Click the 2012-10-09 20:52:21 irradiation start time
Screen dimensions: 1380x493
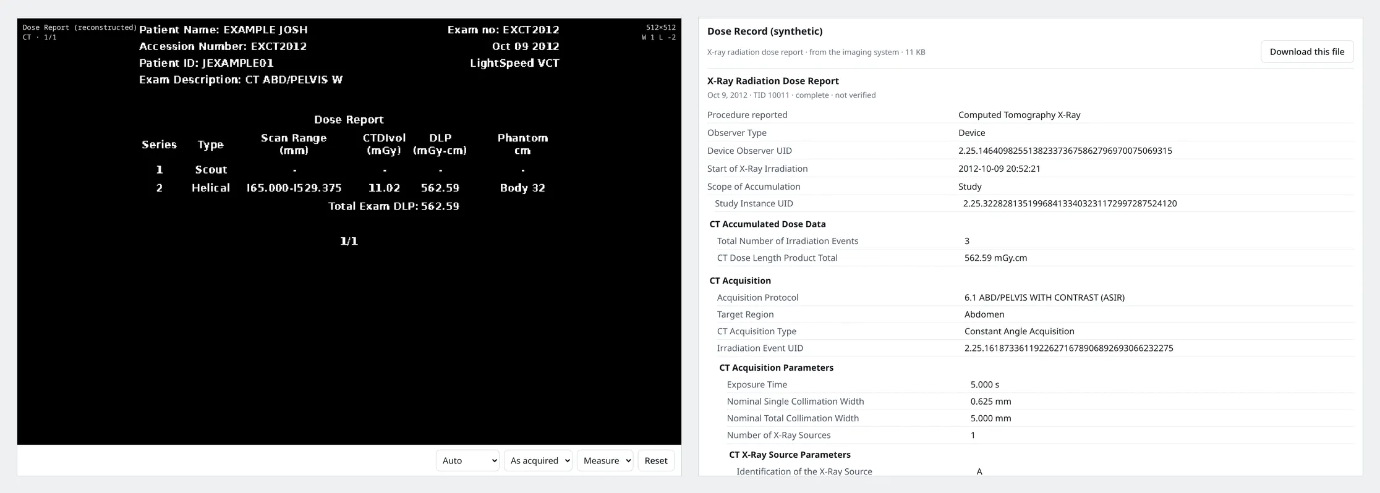click(999, 169)
